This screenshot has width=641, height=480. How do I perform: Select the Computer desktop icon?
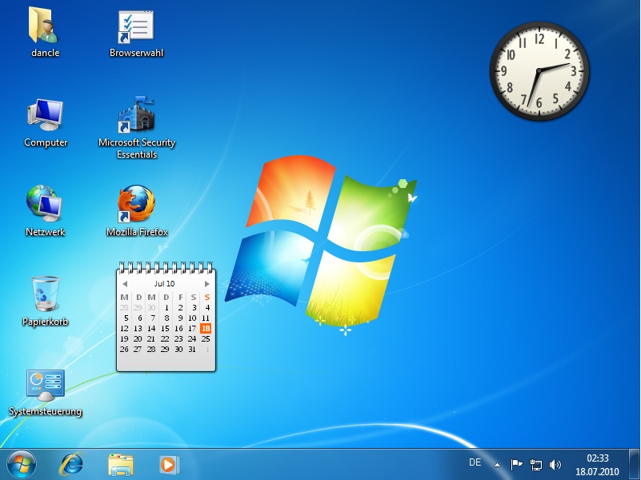coord(46,116)
